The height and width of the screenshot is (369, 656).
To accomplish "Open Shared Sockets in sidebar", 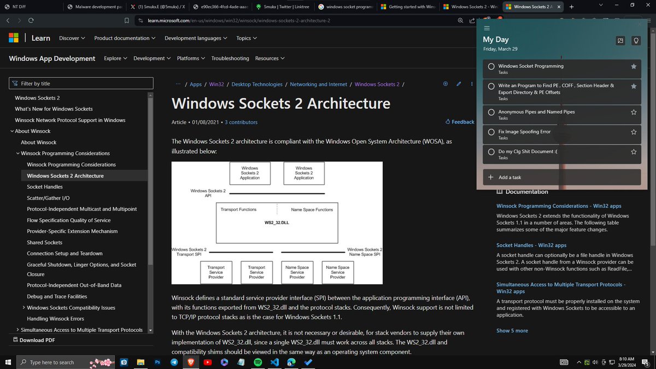I will coord(44,242).
